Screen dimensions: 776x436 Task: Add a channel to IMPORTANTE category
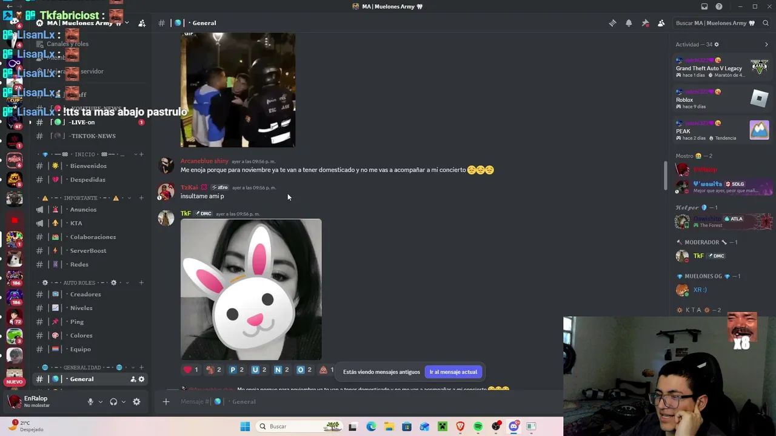pyautogui.click(x=141, y=198)
